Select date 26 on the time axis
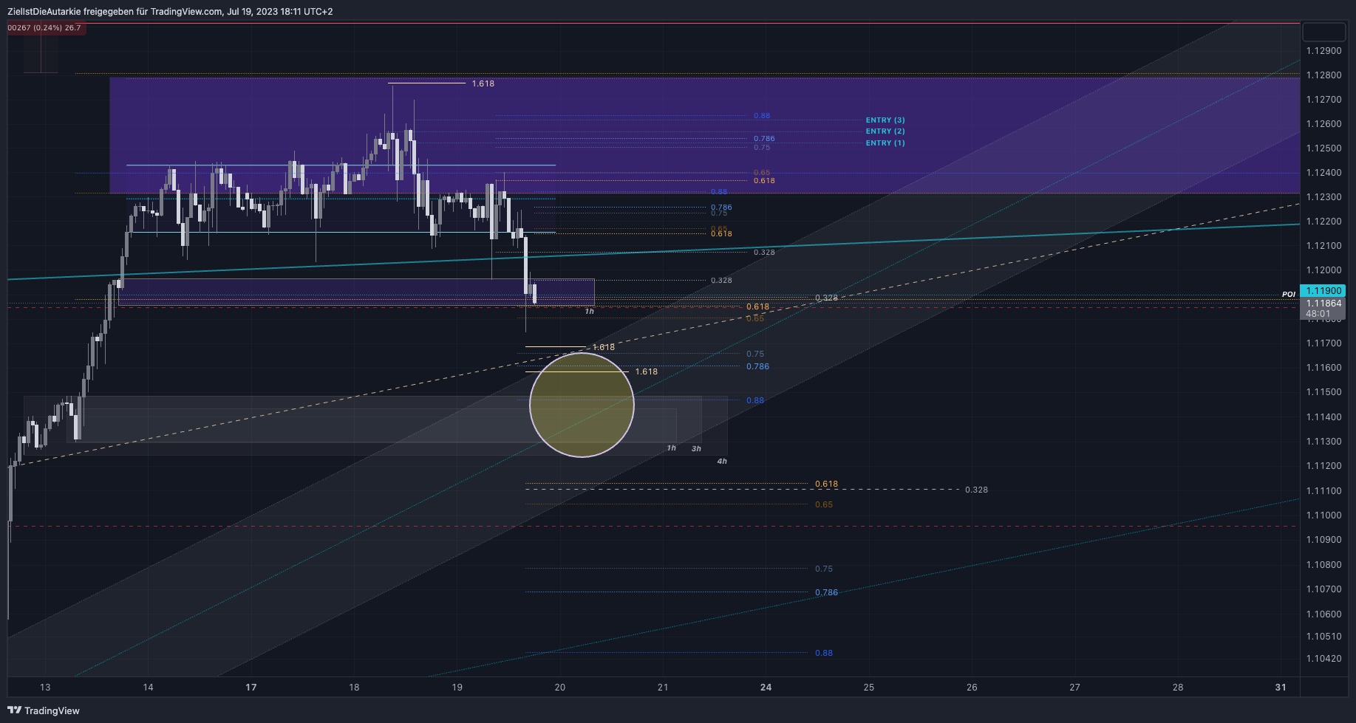Image resolution: width=1356 pixels, height=723 pixels. point(972,688)
